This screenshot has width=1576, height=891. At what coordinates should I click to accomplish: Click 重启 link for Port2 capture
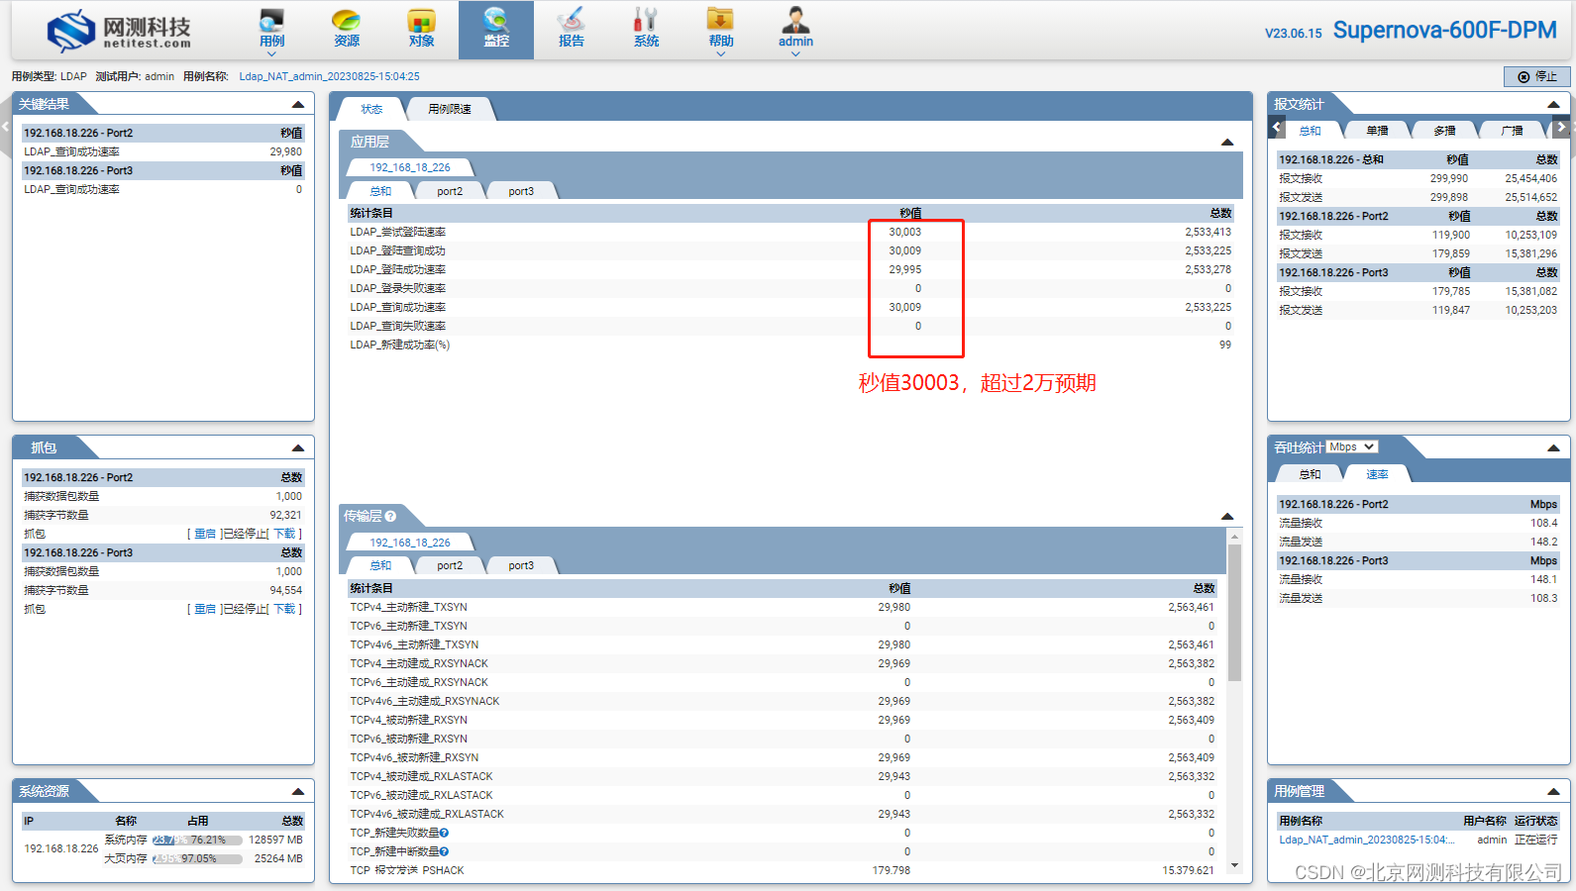(204, 534)
